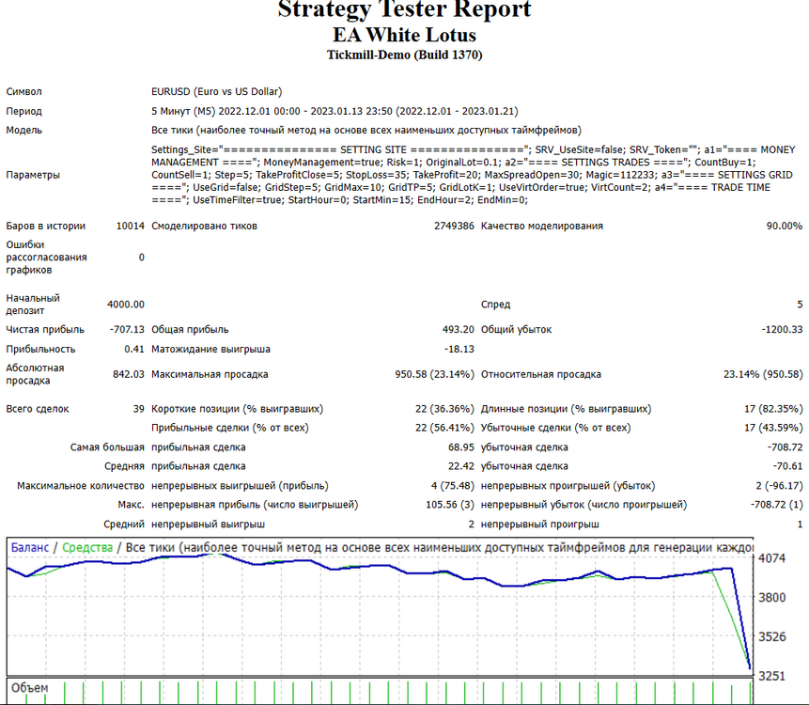
Task: Click the 3526 axis label on chart
Action: [x=771, y=637]
